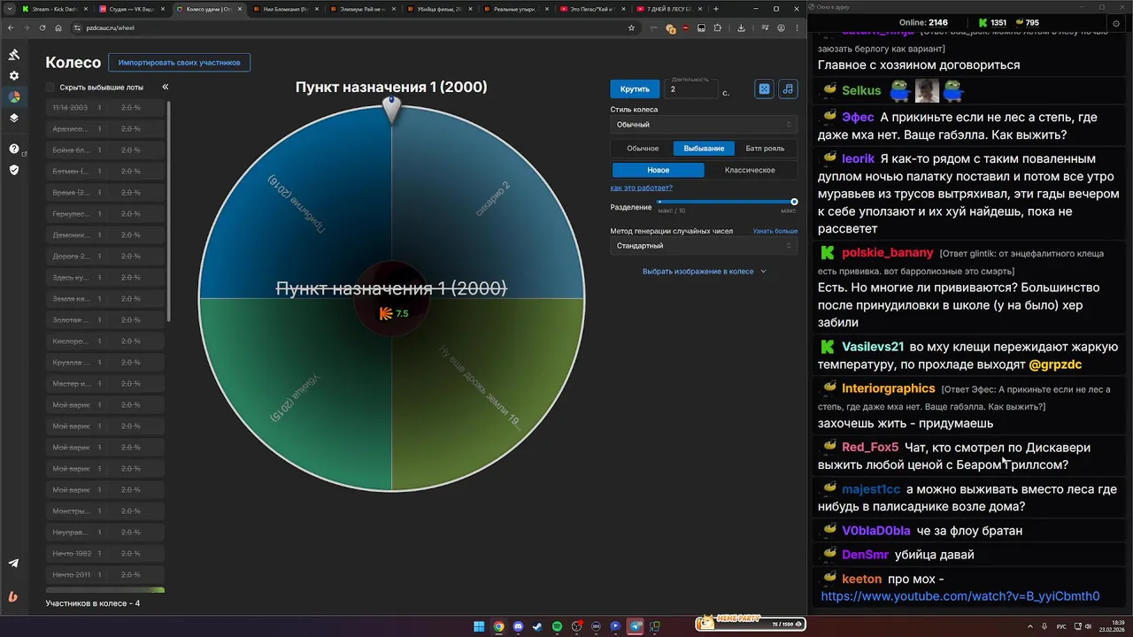Viewport: 1133px width, 637px height.
Task: Select the 'Новое' elimination variant
Action: pos(658,170)
